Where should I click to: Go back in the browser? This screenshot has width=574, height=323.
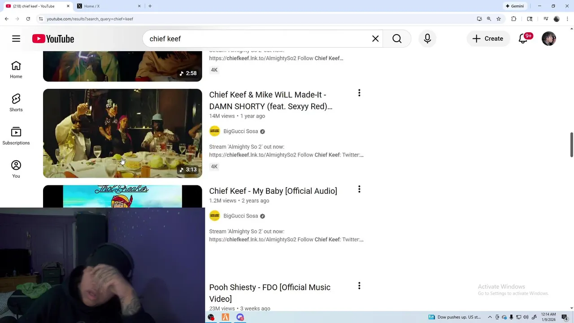pyautogui.click(x=6, y=19)
